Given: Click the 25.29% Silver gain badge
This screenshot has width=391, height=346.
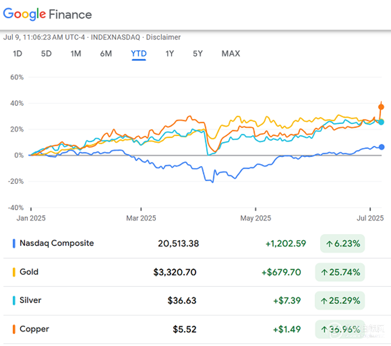Looking at the screenshot, I should pyautogui.click(x=340, y=300).
